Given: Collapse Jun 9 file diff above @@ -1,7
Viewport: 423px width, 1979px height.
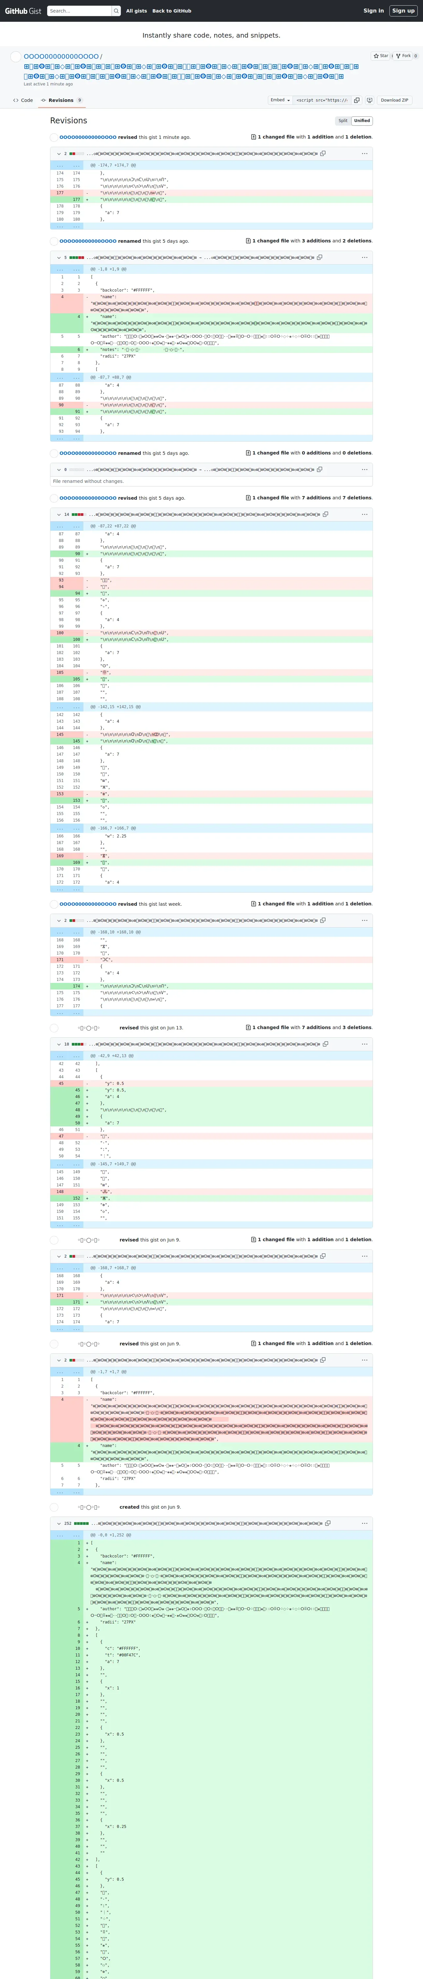Looking at the screenshot, I should click(58, 1360).
